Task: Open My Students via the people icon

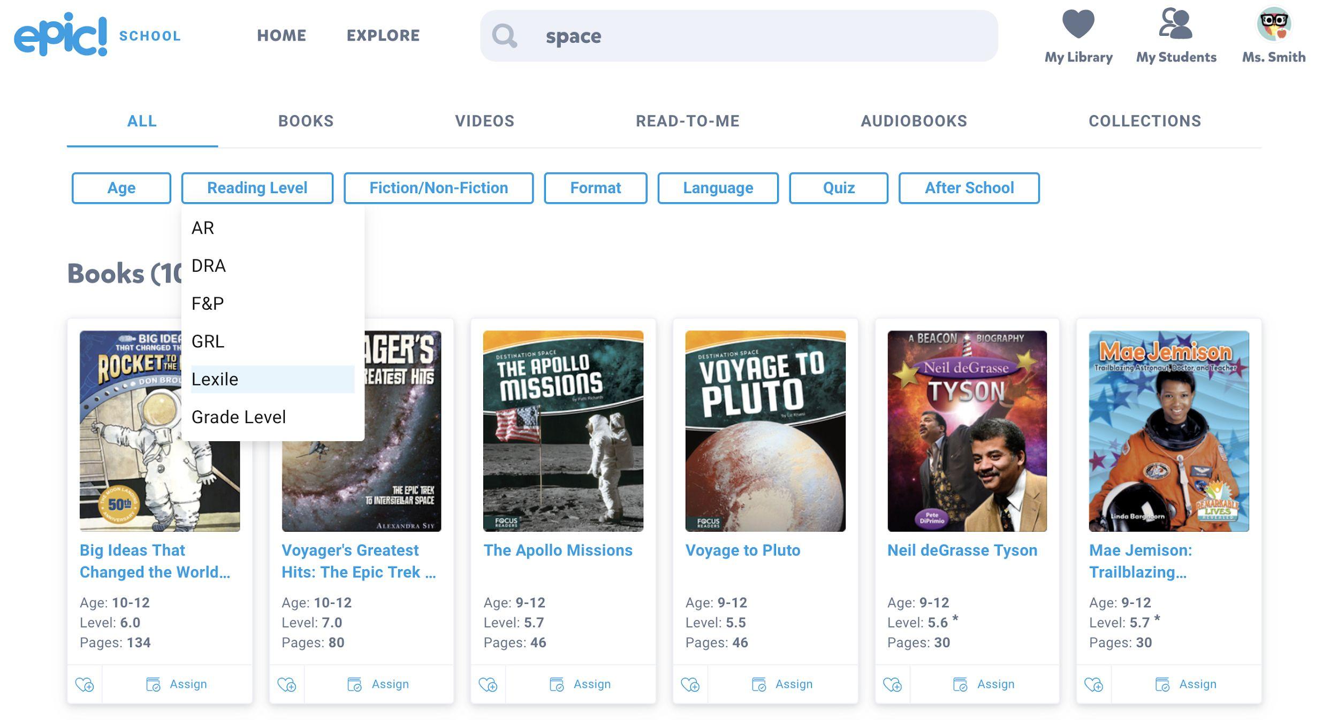Action: [x=1176, y=24]
